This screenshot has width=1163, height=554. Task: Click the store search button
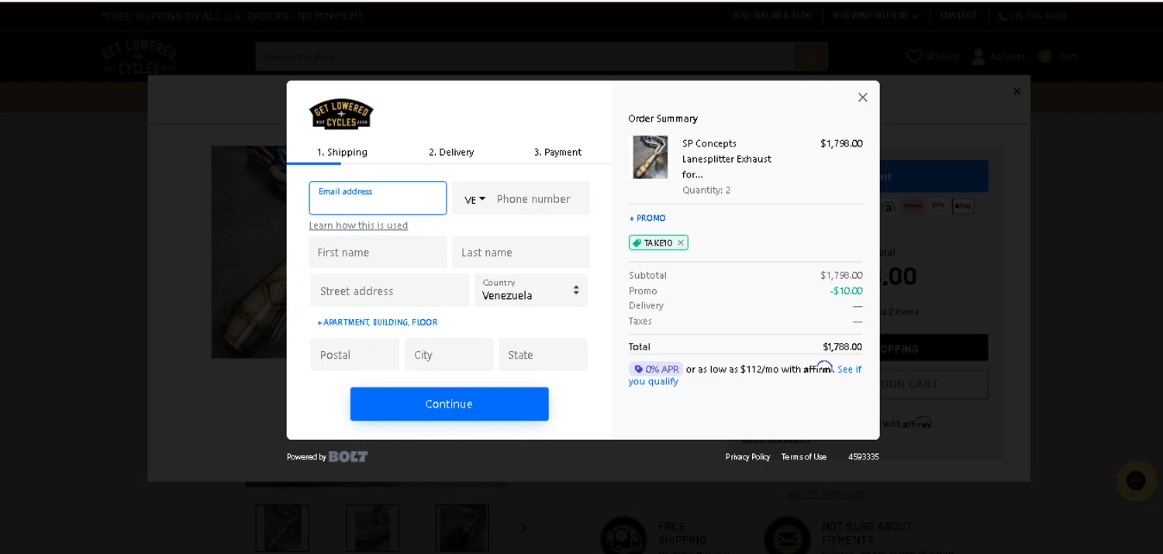coord(811,57)
